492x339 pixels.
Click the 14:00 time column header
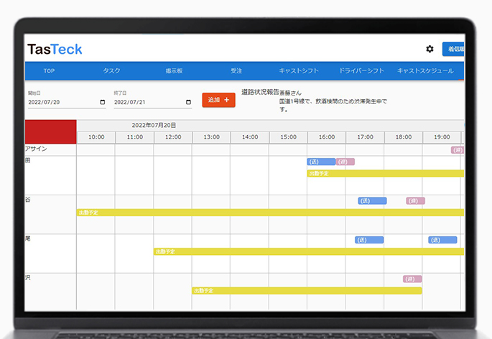[250, 137]
